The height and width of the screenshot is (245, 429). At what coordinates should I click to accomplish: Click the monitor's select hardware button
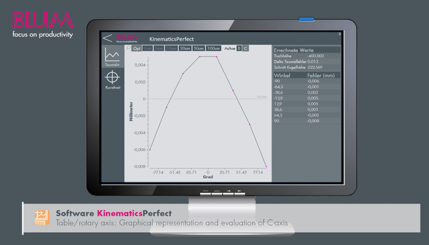[x=217, y=194]
